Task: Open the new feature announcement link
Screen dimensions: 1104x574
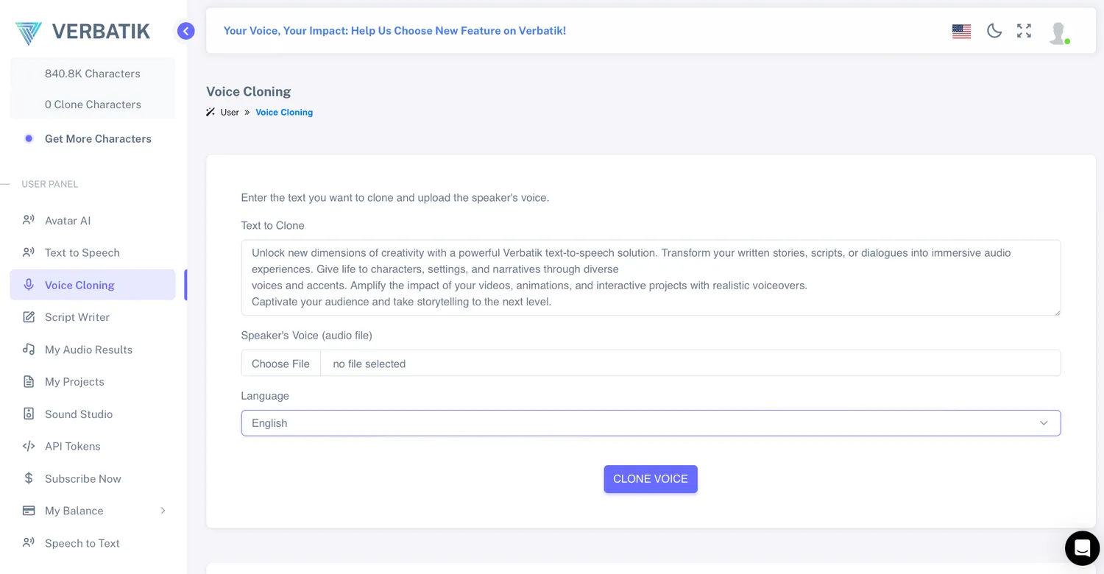Action: pyautogui.click(x=394, y=31)
